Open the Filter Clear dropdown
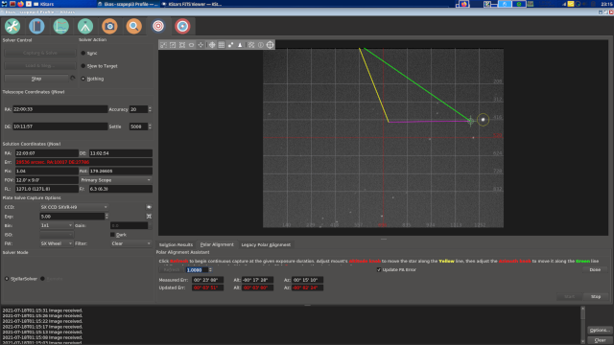This screenshot has width=614, height=345. pos(130,243)
